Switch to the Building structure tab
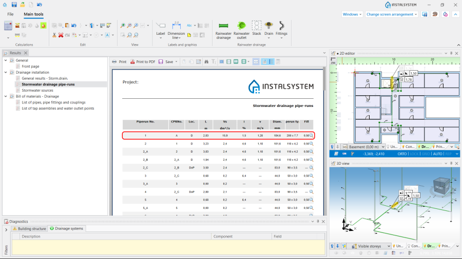 tap(29, 228)
